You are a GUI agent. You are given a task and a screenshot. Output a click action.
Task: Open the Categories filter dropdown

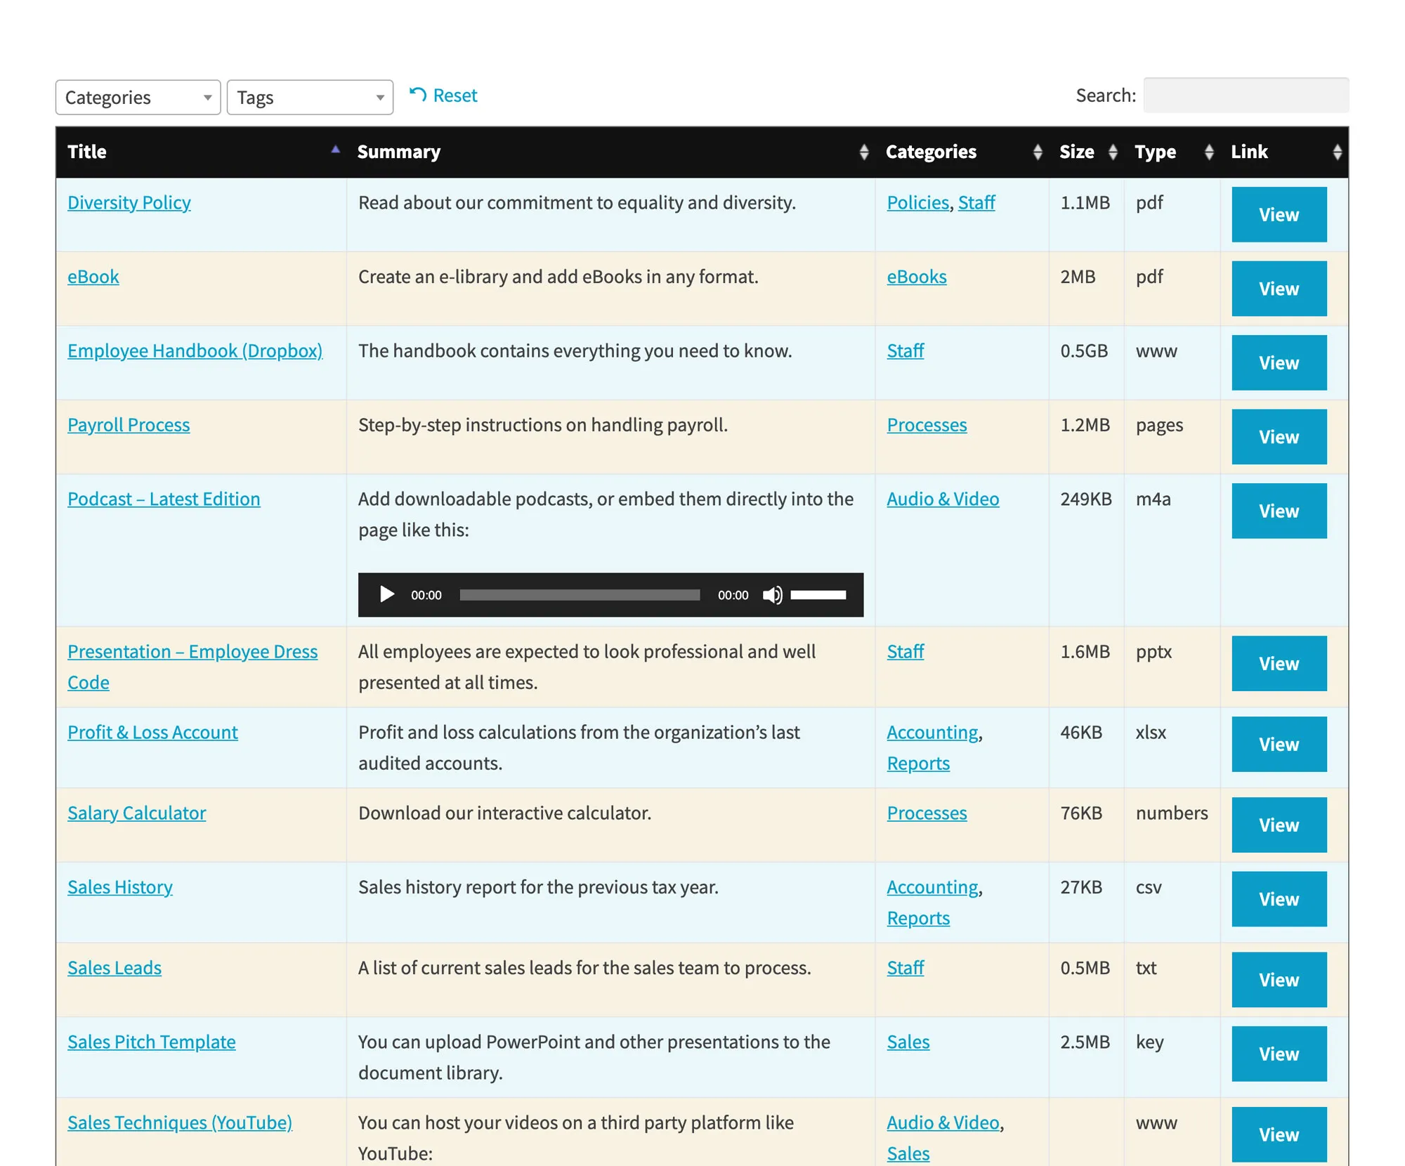pos(138,97)
